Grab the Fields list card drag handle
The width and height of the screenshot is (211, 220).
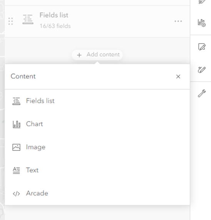(x=11, y=21)
